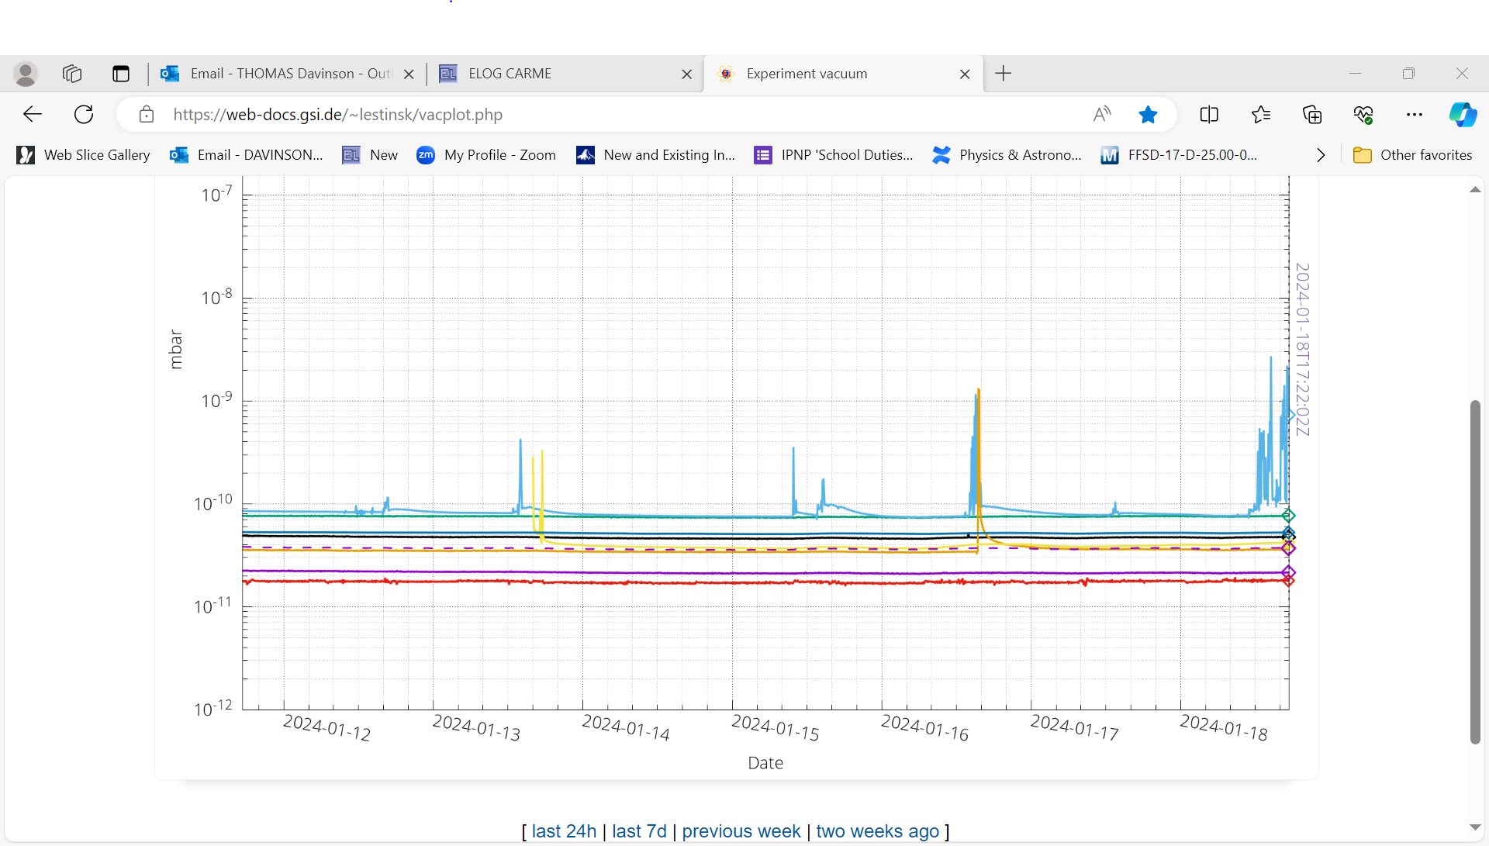Click the 'previous week' link
This screenshot has height=846, width=1489.
[x=741, y=831]
